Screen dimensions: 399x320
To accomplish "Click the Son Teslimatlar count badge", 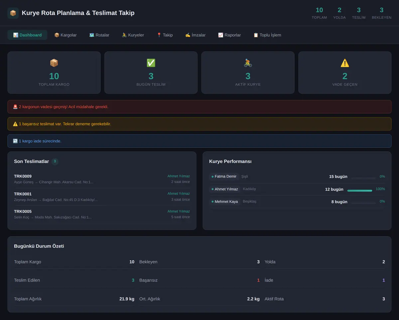I will (x=55, y=161).
